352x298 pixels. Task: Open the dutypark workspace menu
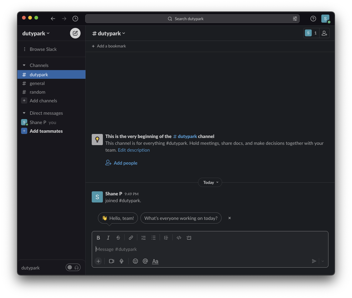point(36,33)
